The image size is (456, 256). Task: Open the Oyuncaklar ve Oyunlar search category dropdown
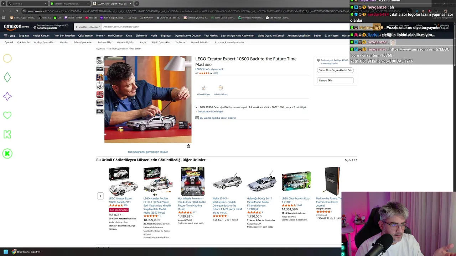click(88, 27)
